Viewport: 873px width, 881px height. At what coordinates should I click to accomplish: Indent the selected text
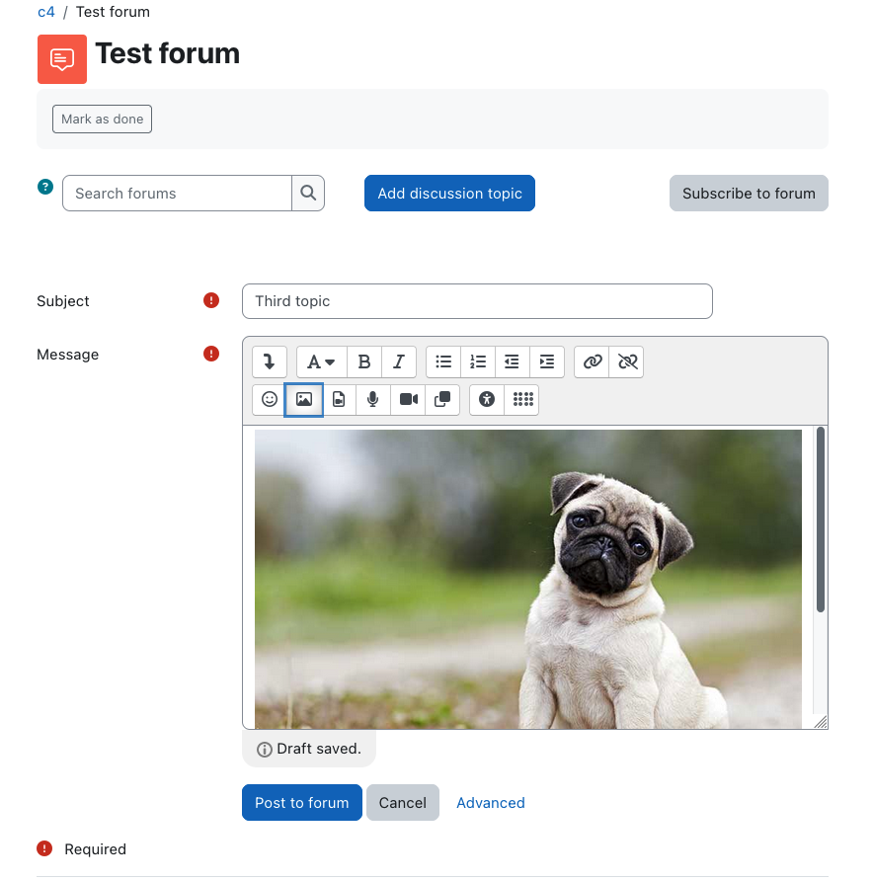pos(546,361)
